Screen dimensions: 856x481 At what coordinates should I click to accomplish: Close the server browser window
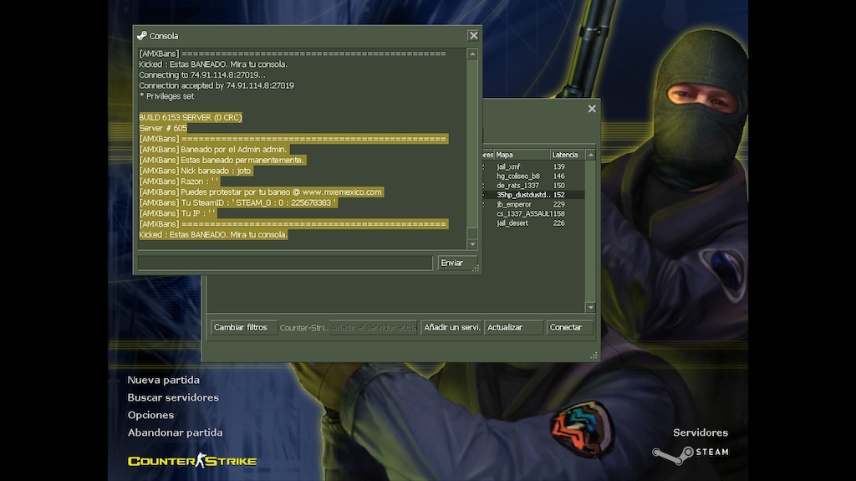click(x=592, y=109)
